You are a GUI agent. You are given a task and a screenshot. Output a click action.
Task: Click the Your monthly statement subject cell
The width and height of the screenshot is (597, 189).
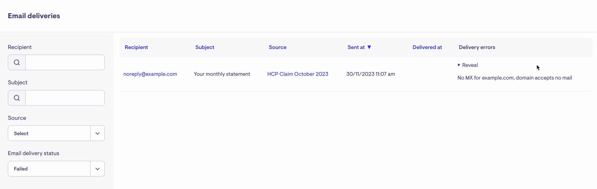point(222,74)
